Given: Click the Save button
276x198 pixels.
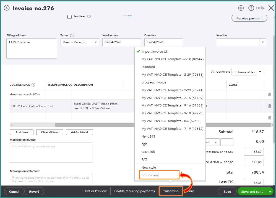Looking at the screenshot, I should coord(227,192).
